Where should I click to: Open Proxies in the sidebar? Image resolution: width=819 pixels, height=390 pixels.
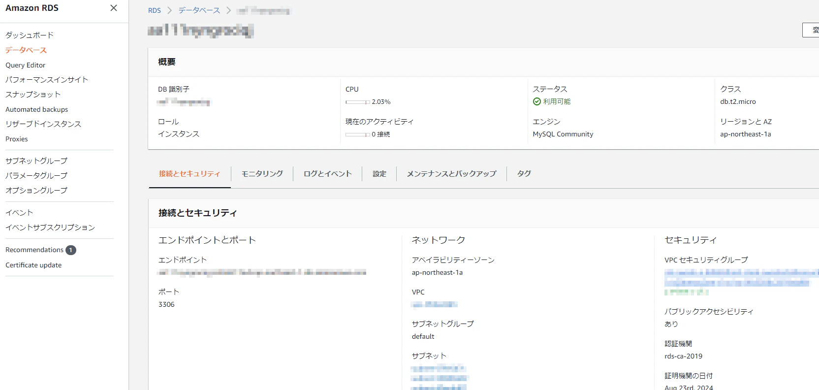pyautogui.click(x=16, y=139)
